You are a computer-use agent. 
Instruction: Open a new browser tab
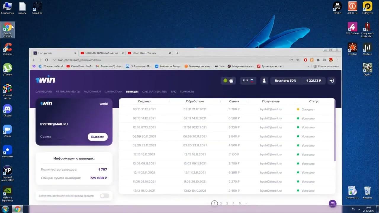click(x=177, y=53)
